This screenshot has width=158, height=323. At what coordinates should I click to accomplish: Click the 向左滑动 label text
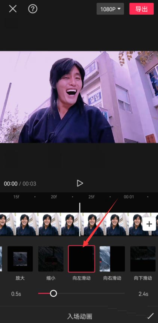point(82,278)
